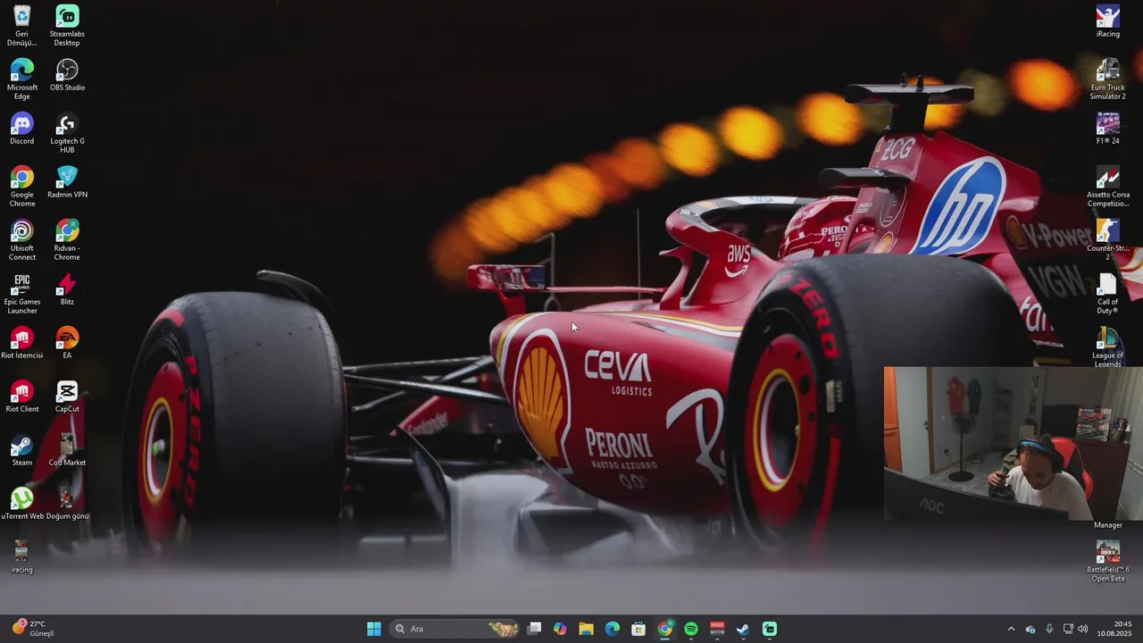Open the Assetto Corsa Competizione shortcut
This screenshot has height=643, width=1143.
tap(1107, 186)
